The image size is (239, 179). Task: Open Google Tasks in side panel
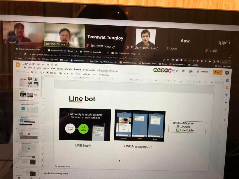point(226,95)
